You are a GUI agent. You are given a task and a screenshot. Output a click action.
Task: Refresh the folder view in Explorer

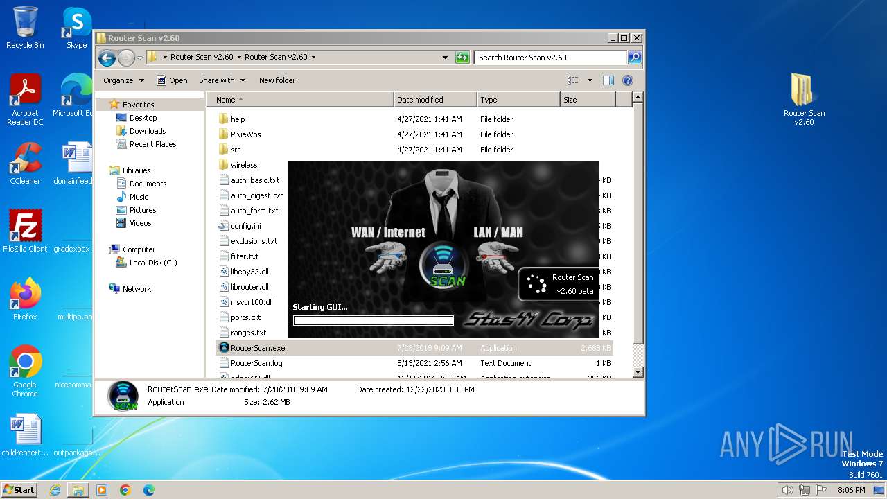(462, 58)
